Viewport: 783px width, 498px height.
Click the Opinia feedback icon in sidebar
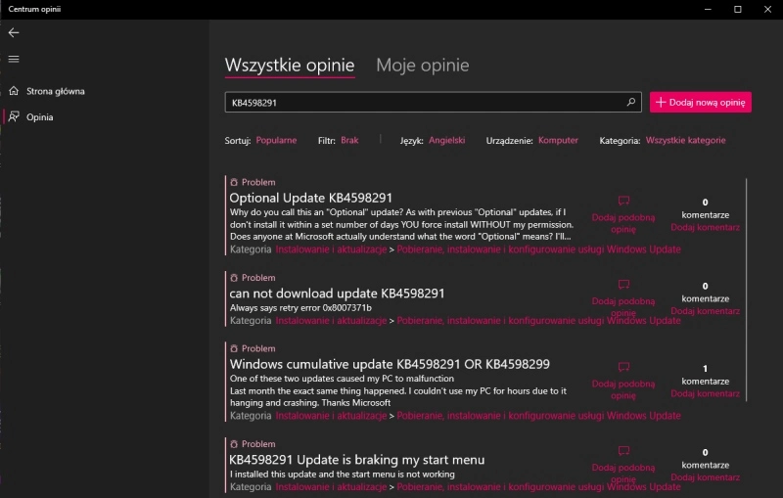pos(14,116)
